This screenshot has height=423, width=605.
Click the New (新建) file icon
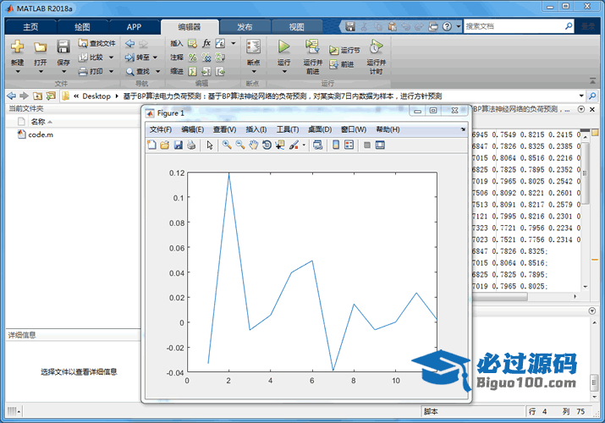click(x=17, y=47)
